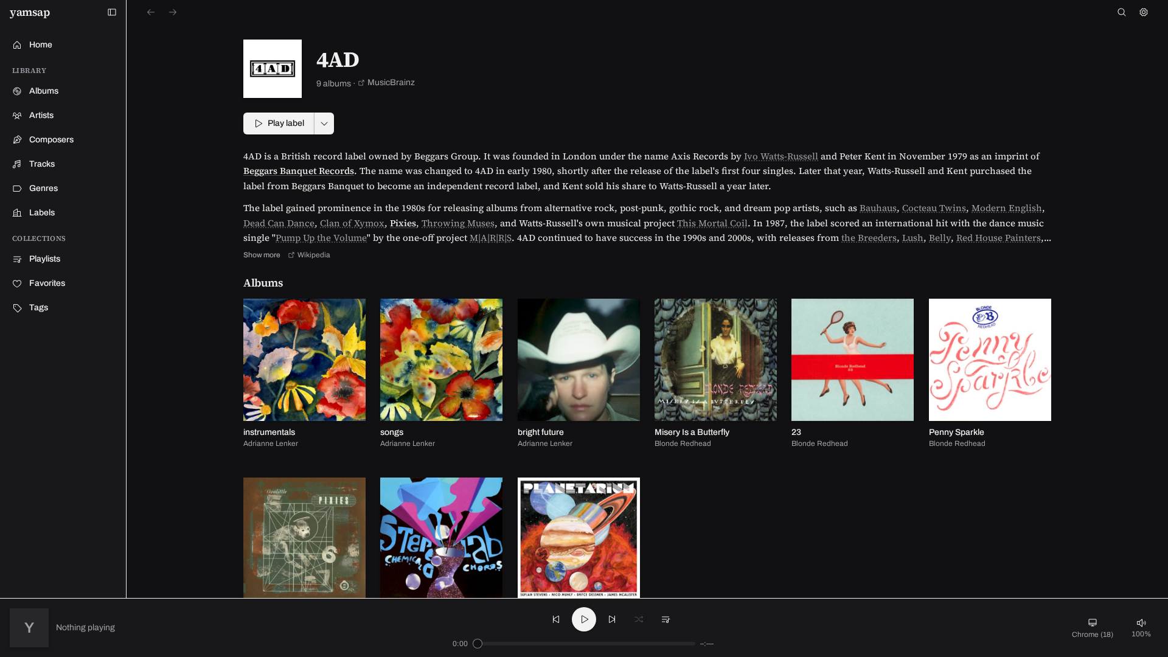Viewport: 1168px width, 657px height.
Task: Open Artists in the library
Action: click(63, 116)
